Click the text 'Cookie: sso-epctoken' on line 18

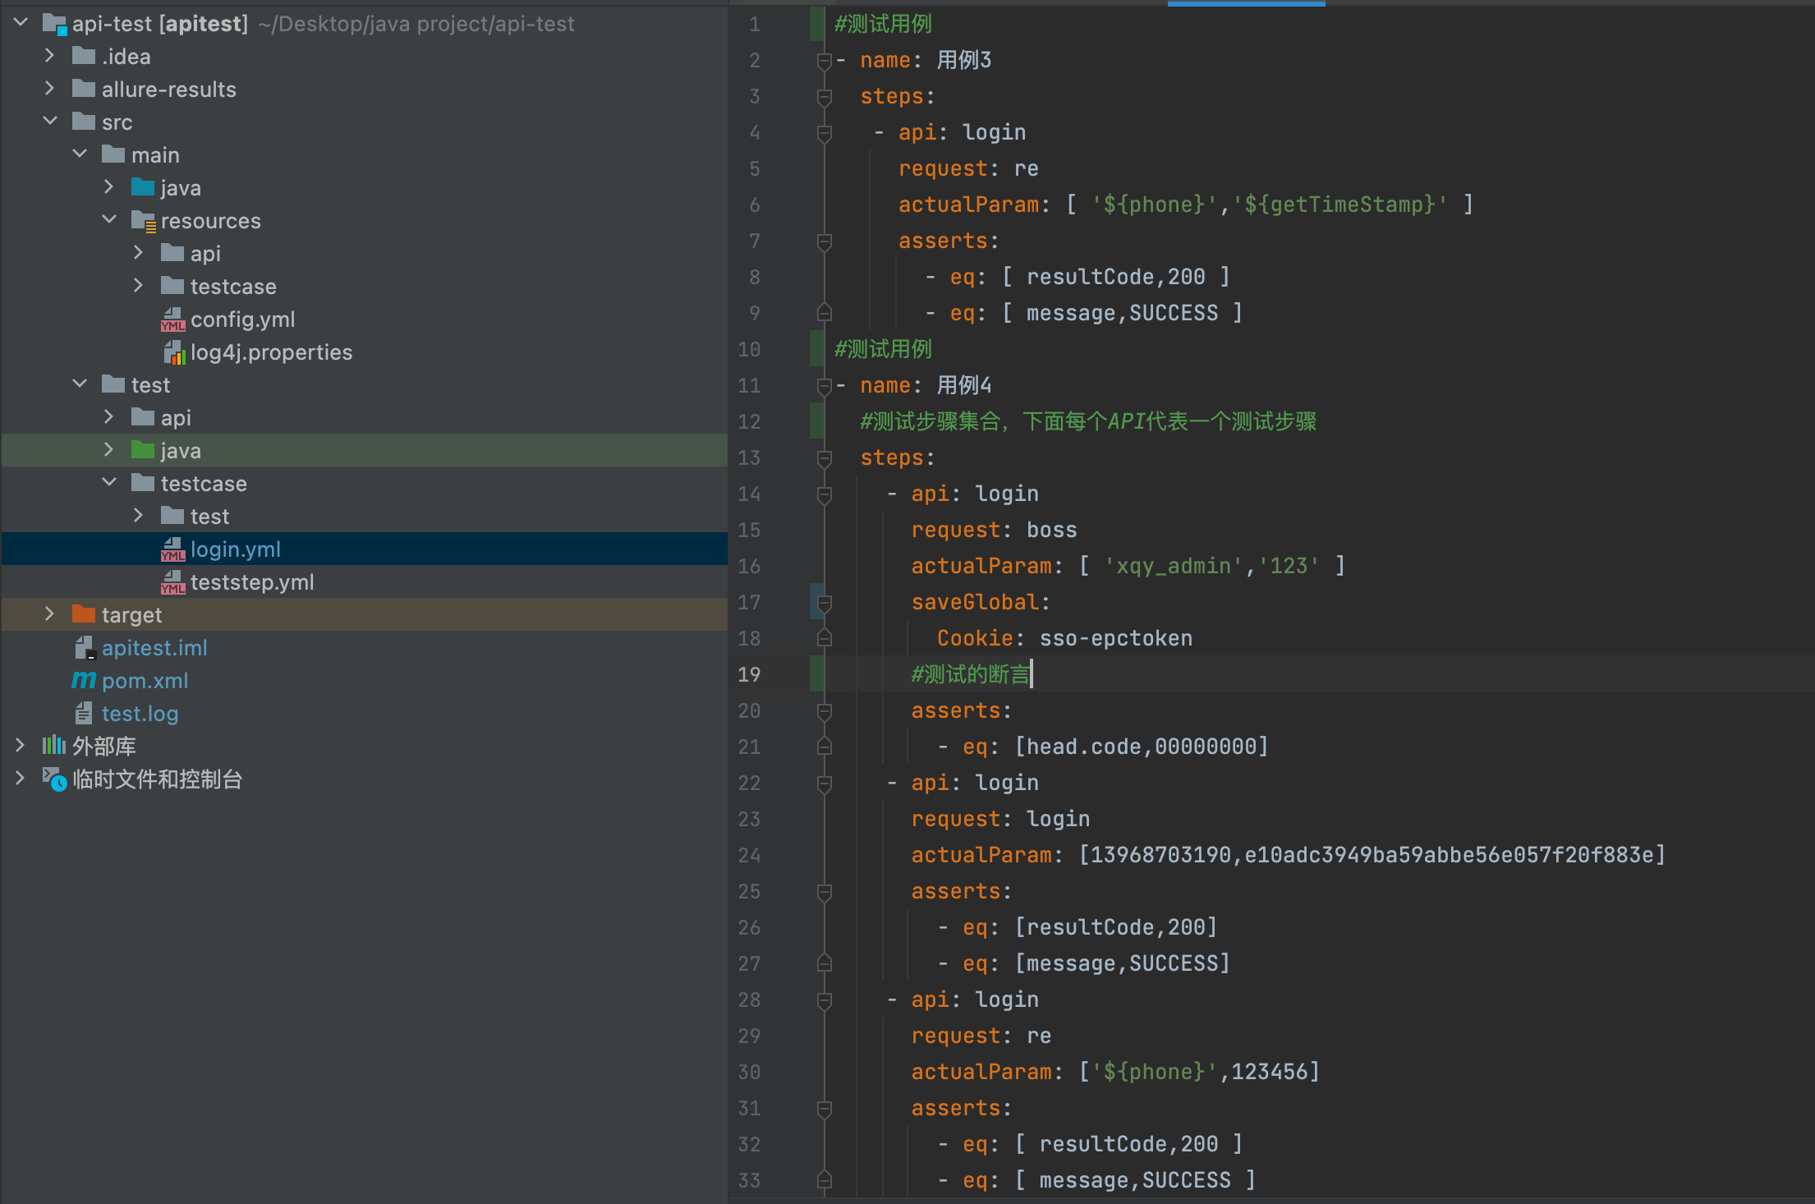pyautogui.click(x=1064, y=638)
